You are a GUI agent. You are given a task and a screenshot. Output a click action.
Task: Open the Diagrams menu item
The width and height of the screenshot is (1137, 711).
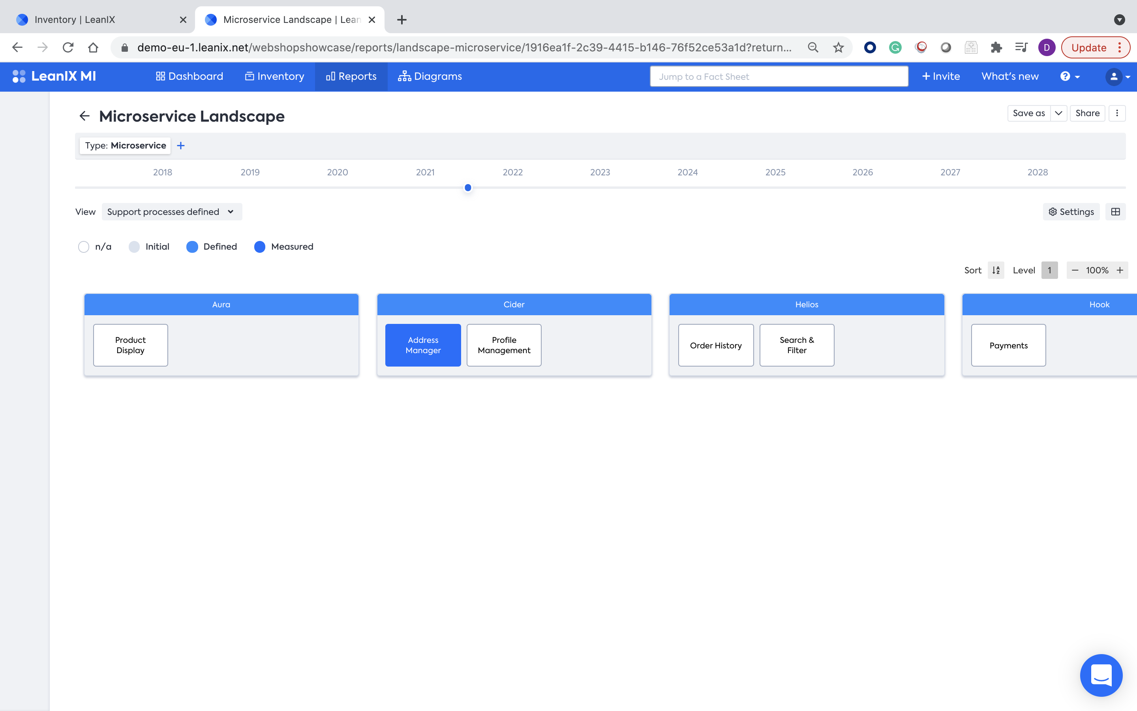pyautogui.click(x=430, y=76)
